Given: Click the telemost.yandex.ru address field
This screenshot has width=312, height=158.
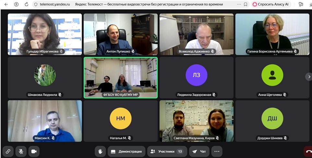Looking at the screenshot, I should click(55, 4).
